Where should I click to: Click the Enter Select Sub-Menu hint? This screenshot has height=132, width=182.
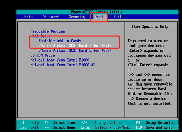click(x=105, y=127)
